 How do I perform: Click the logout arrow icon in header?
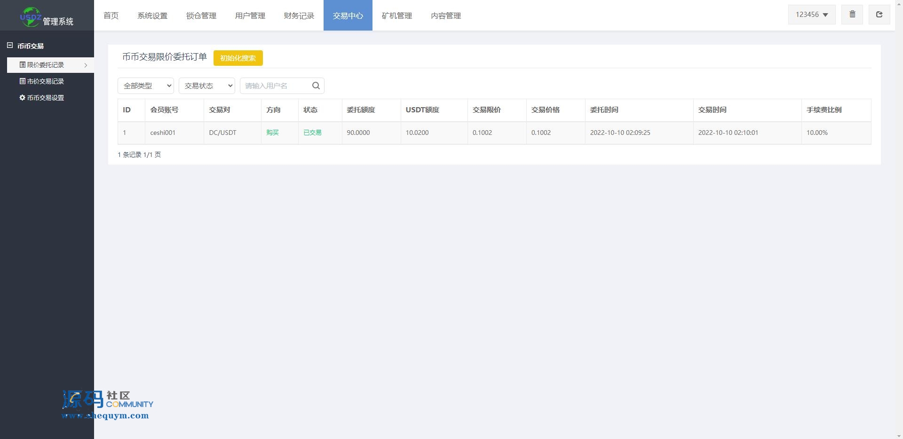(879, 14)
